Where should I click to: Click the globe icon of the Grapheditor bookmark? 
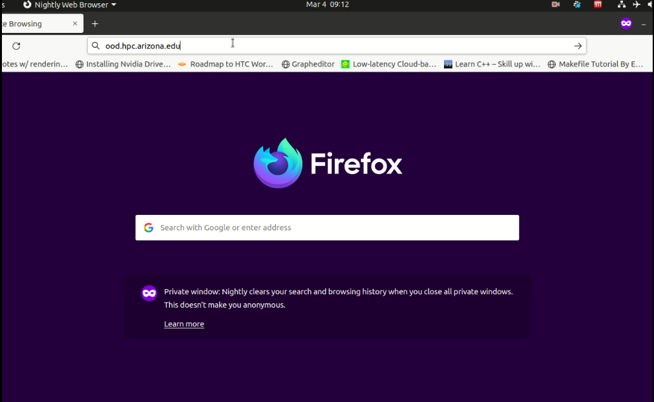tap(285, 64)
